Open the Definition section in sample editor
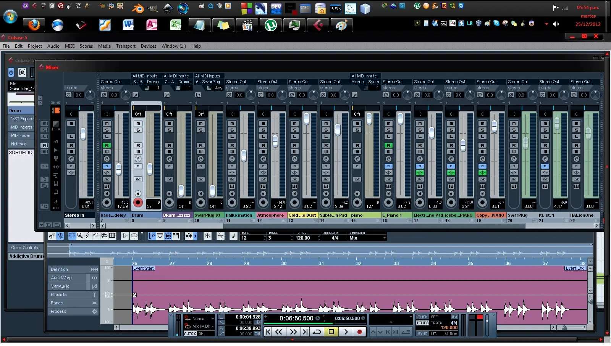This screenshot has width=611, height=346. tap(73, 270)
